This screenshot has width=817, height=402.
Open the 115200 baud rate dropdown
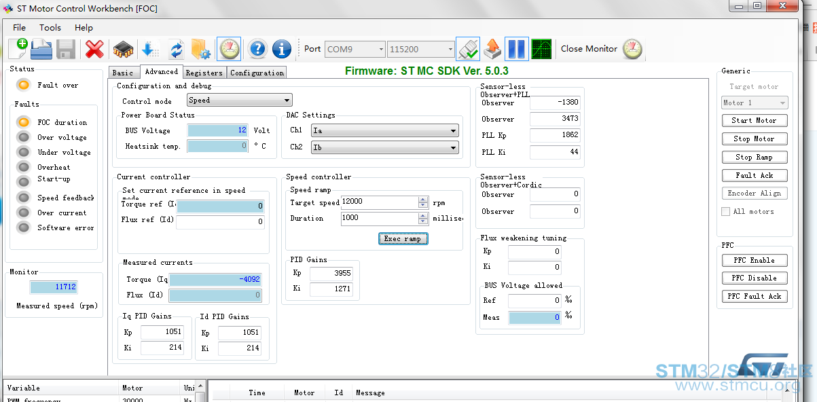click(x=421, y=49)
